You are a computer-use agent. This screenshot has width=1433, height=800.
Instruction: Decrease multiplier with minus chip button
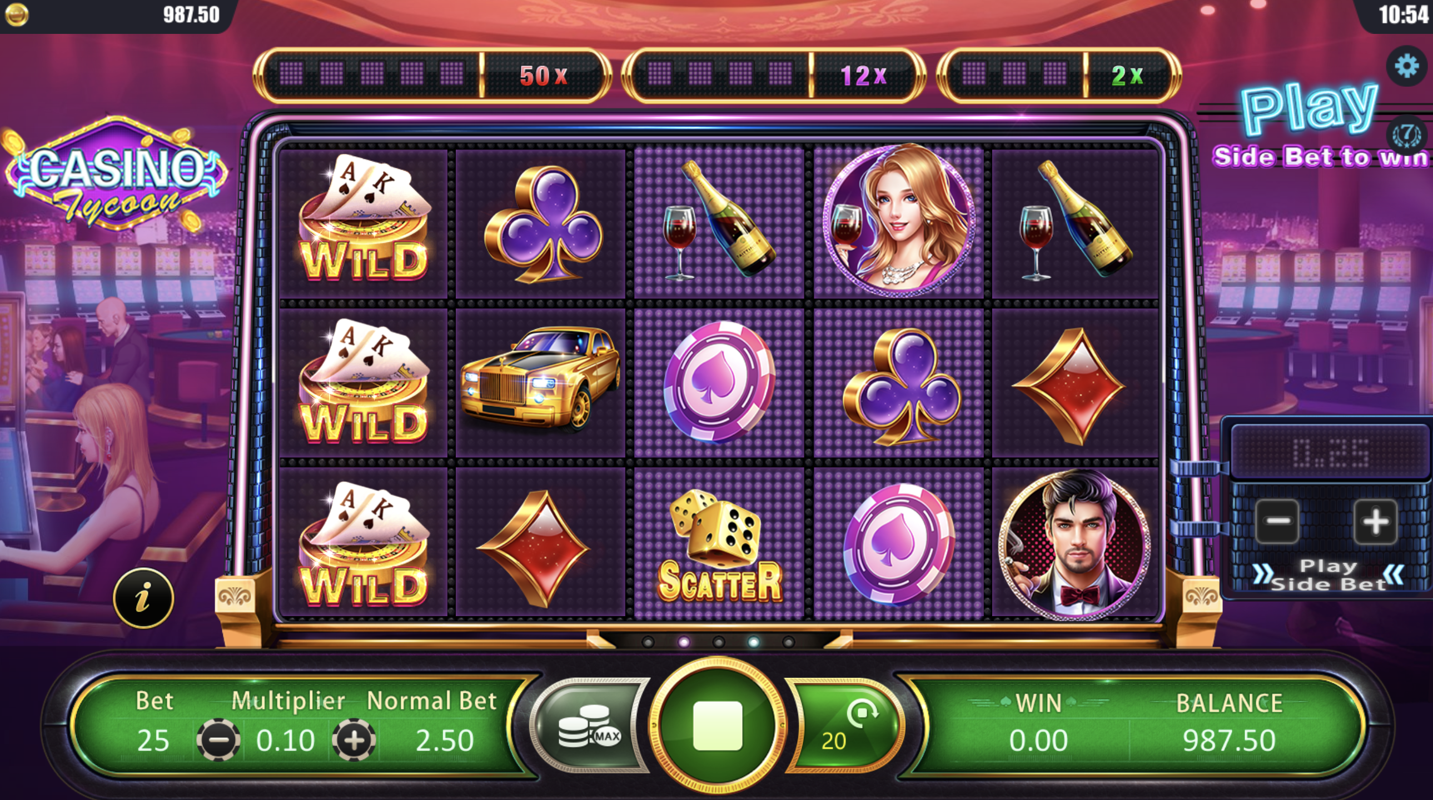pyautogui.click(x=218, y=740)
